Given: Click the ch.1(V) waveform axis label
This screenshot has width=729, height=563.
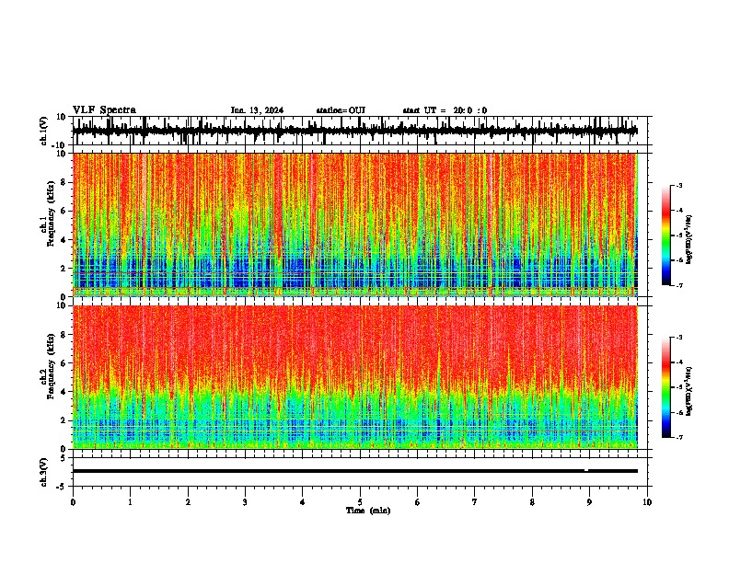Looking at the screenshot, I should click(x=44, y=131).
